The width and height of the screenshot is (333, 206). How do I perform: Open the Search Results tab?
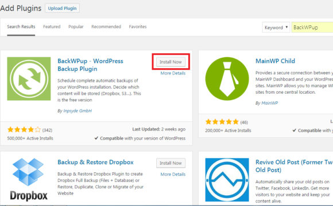[x=21, y=27]
